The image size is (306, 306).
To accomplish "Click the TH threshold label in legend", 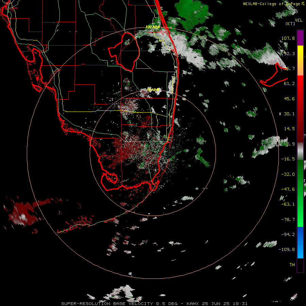I will (292, 265).
